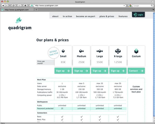155x124 pixels.
Task: Sign up for the X-large plan
Action: tap(118, 71)
